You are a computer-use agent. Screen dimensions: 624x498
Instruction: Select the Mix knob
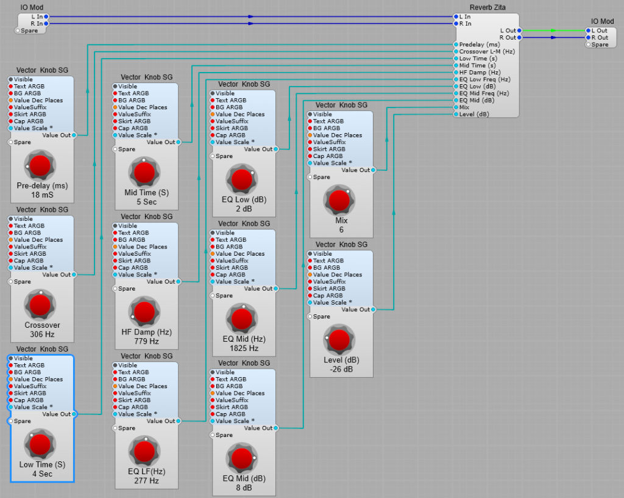click(x=339, y=201)
